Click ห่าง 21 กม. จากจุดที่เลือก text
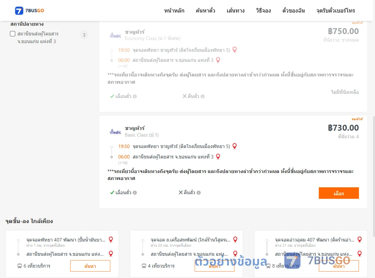The image size is (375, 278). [x=295, y=245]
